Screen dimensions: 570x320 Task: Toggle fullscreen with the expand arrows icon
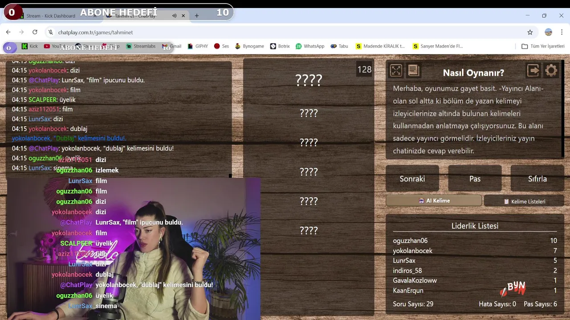tap(396, 71)
